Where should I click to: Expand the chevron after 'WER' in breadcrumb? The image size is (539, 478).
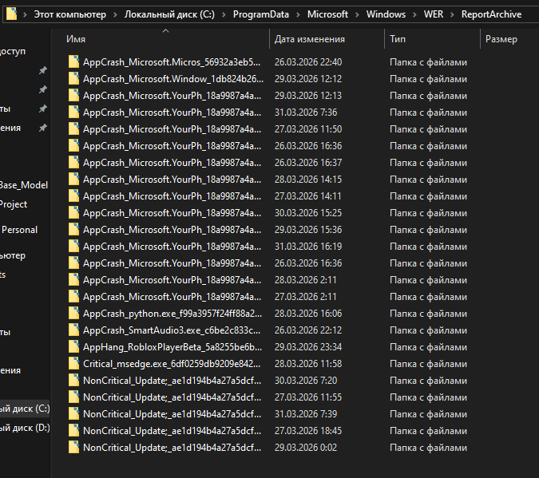coord(453,14)
